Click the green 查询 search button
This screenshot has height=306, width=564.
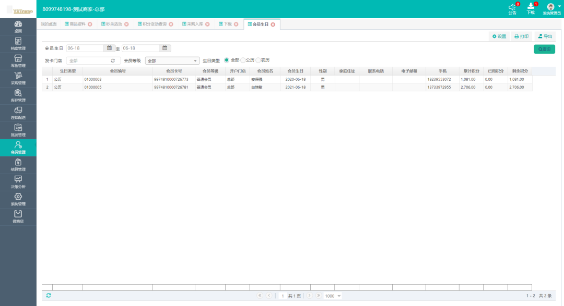(x=544, y=49)
